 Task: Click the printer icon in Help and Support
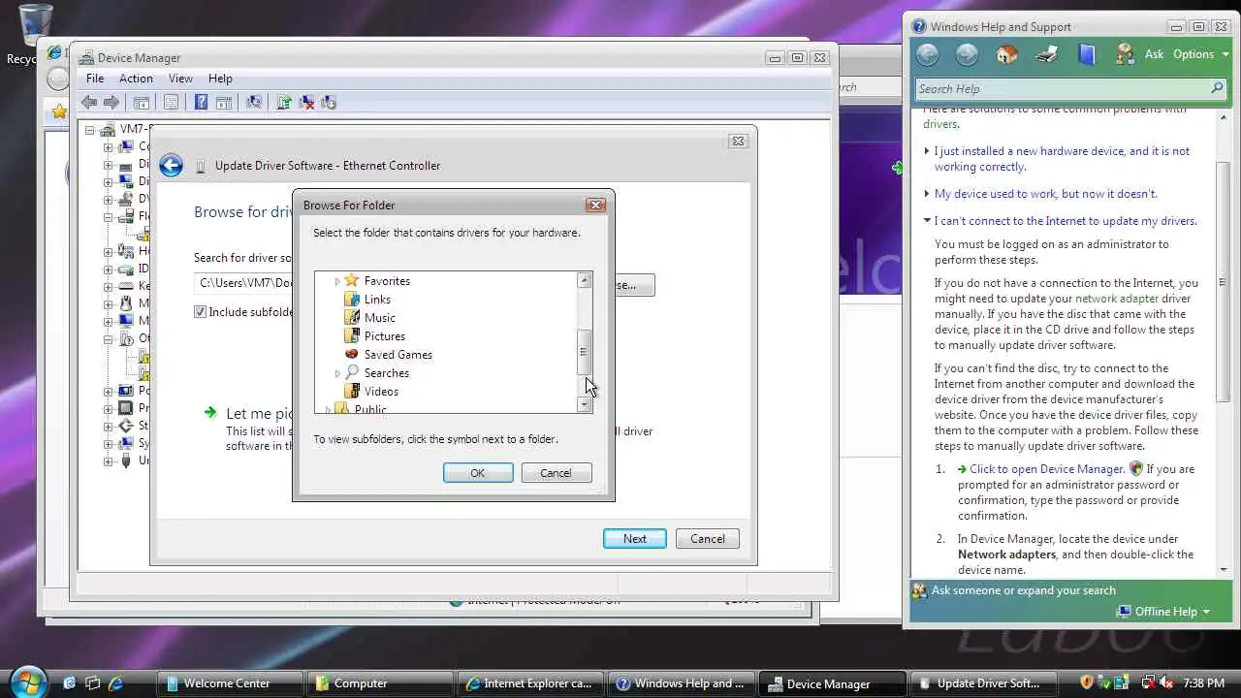[x=1047, y=54]
